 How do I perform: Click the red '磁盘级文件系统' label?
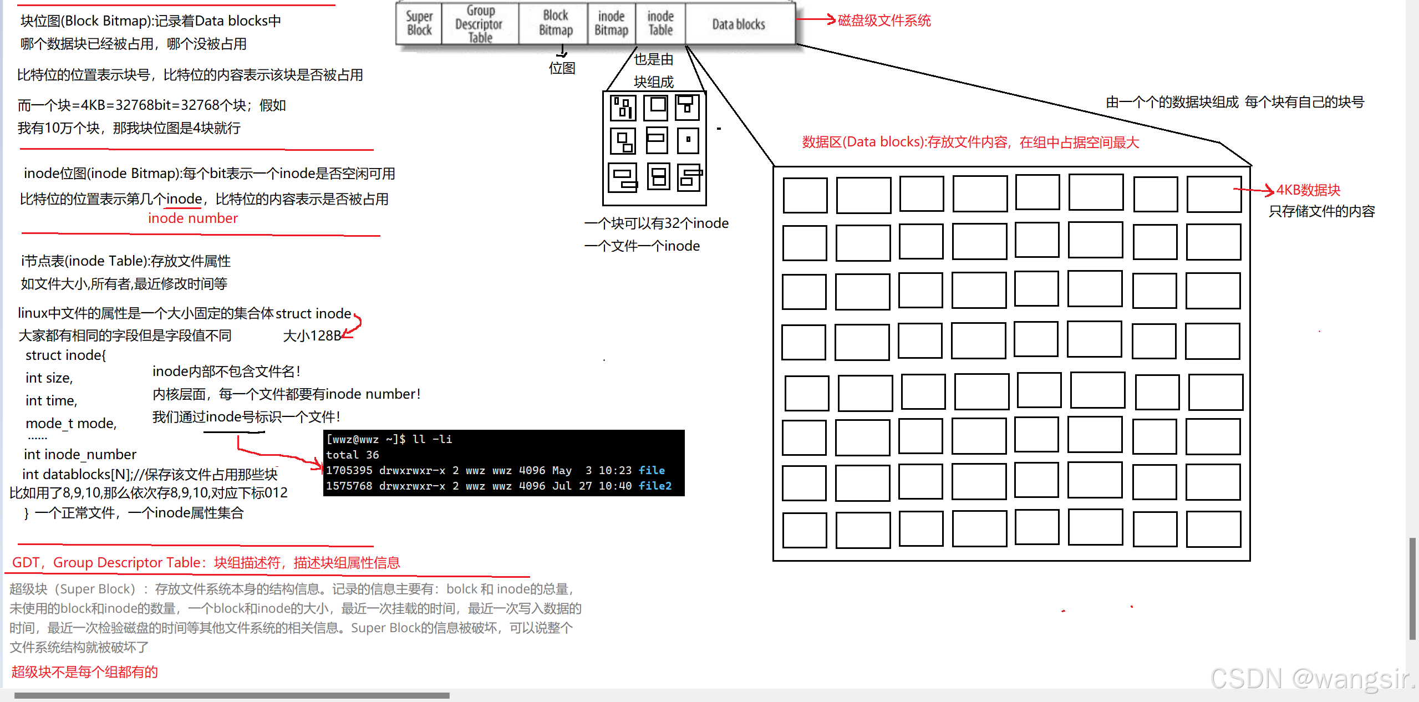884,21
